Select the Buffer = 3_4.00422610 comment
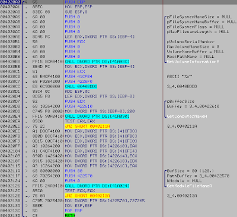The height and width of the screenshot is (217, 237). [193, 106]
